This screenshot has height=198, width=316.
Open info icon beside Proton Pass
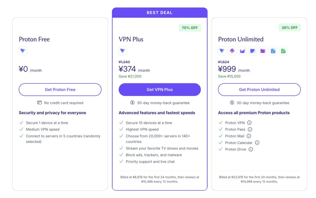250,129
